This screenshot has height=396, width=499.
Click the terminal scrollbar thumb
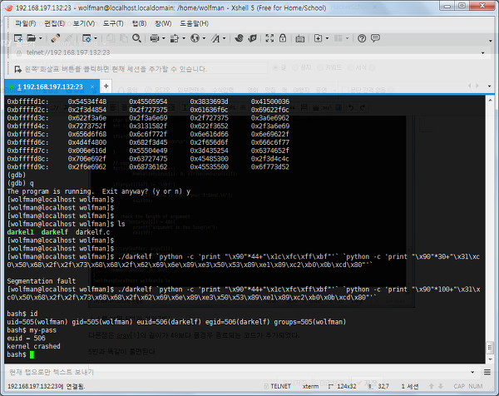tap(490, 348)
